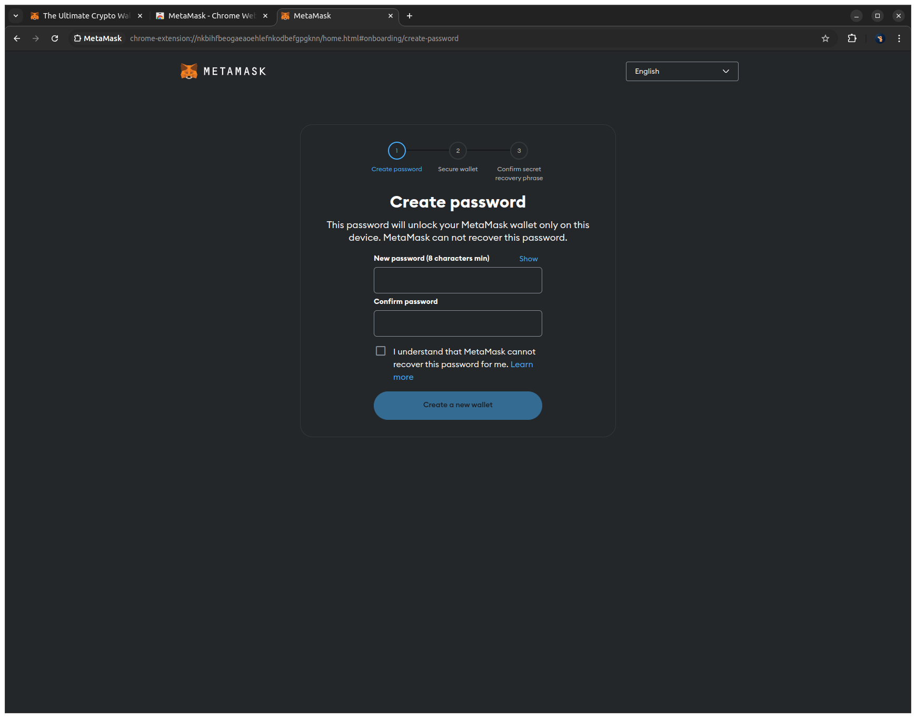Image resolution: width=916 pixels, height=718 pixels.
Task: Go back to the previous page
Action: point(17,38)
